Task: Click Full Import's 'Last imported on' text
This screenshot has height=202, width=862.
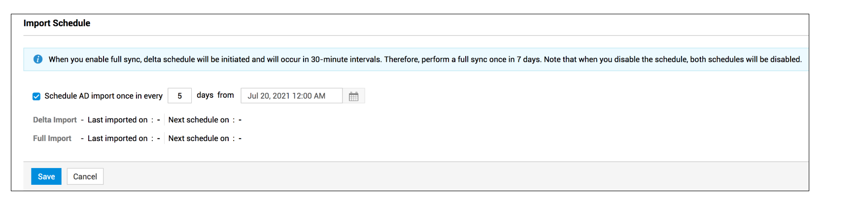Action: point(117,139)
